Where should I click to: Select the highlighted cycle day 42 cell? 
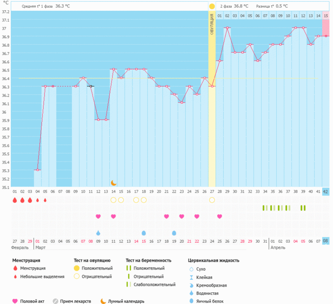point(326,192)
